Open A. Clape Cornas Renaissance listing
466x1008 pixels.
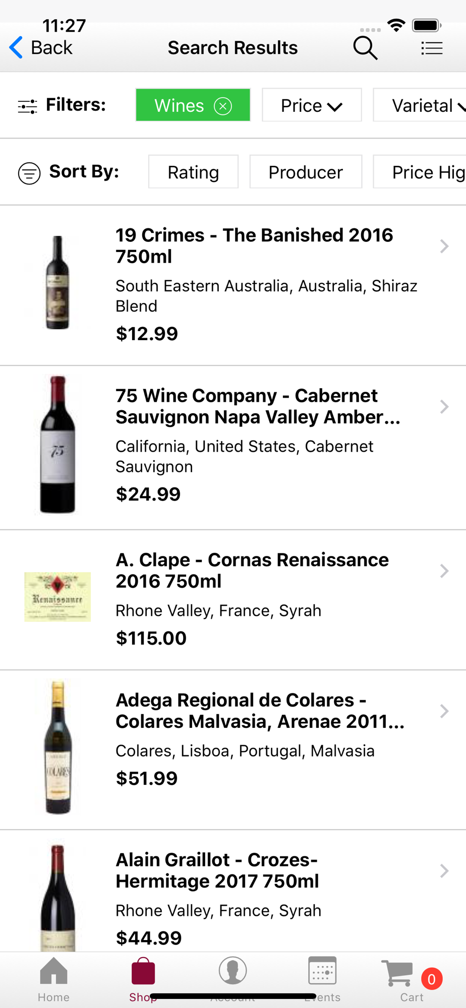point(252,571)
